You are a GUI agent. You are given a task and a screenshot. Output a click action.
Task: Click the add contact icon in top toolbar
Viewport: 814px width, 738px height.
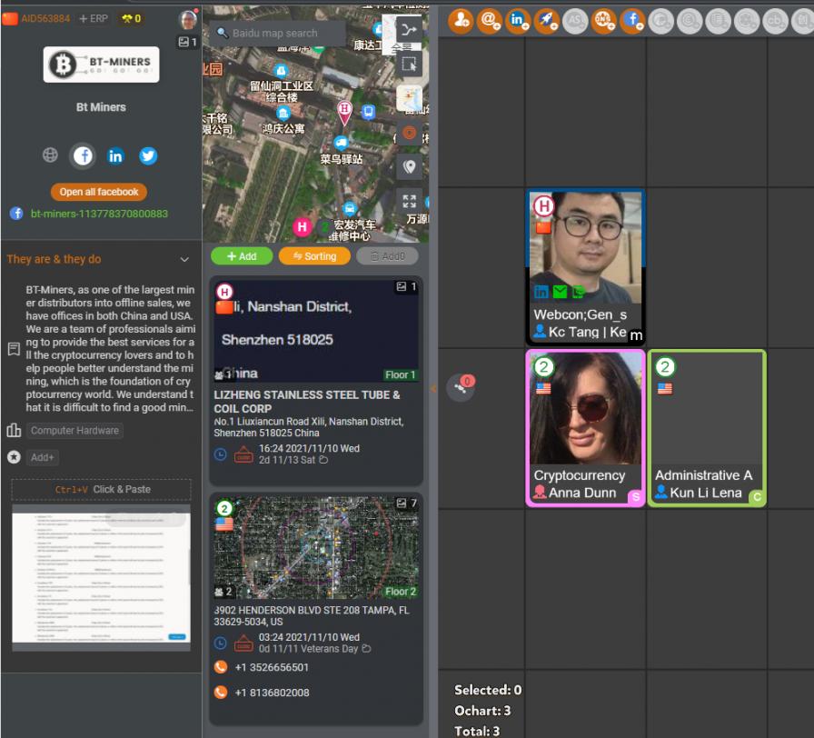tap(461, 18)
